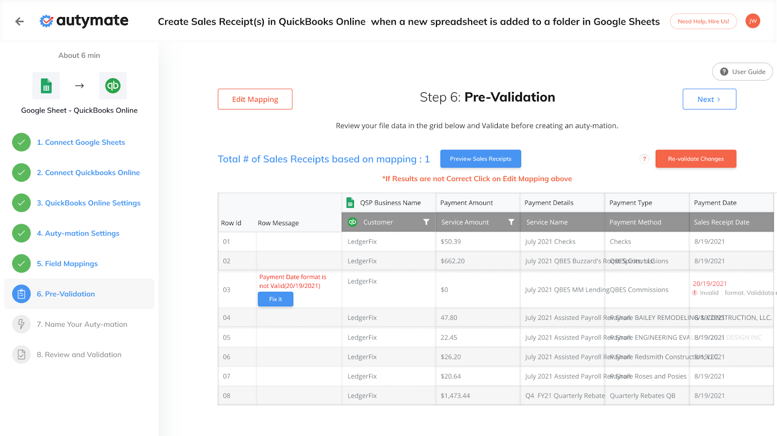Image resolution: width=777 pixels, height=436 pixels.
Task: Open filter for Customer column
Action: click(426, 222)
